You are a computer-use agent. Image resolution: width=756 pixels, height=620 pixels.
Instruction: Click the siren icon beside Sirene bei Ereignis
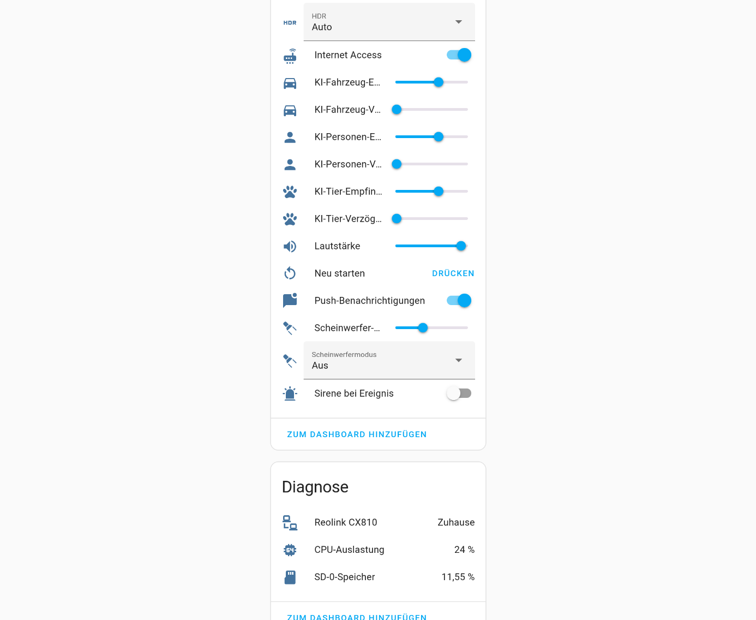[290, 394]
